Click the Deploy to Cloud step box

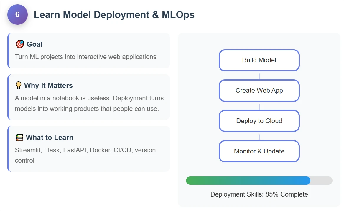[x=259, y=121]
